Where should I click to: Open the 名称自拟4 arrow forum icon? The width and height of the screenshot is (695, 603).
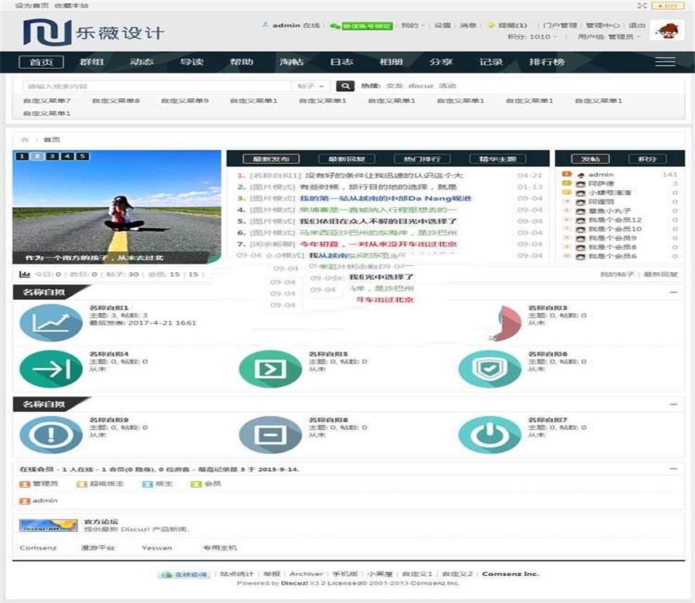click(51, 369)
